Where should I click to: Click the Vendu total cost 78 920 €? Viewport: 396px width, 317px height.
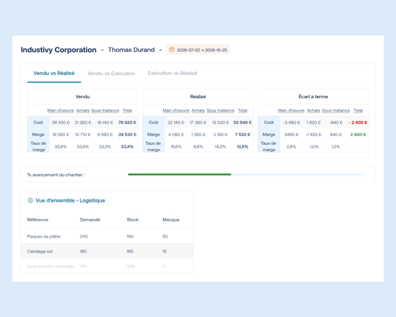[127, 123]
